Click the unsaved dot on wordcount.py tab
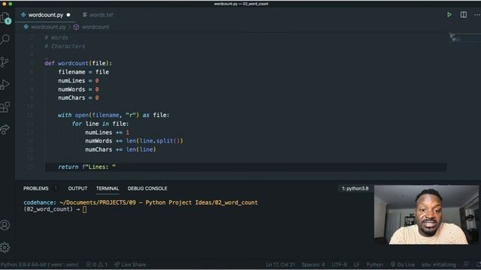 [68, 15]
